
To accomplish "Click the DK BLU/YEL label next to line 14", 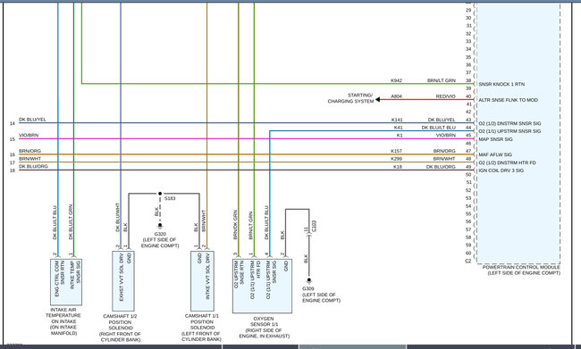I will point(32,120).
